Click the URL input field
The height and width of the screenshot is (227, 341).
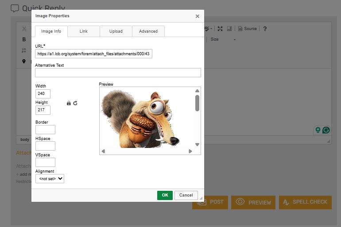point(93,54)
